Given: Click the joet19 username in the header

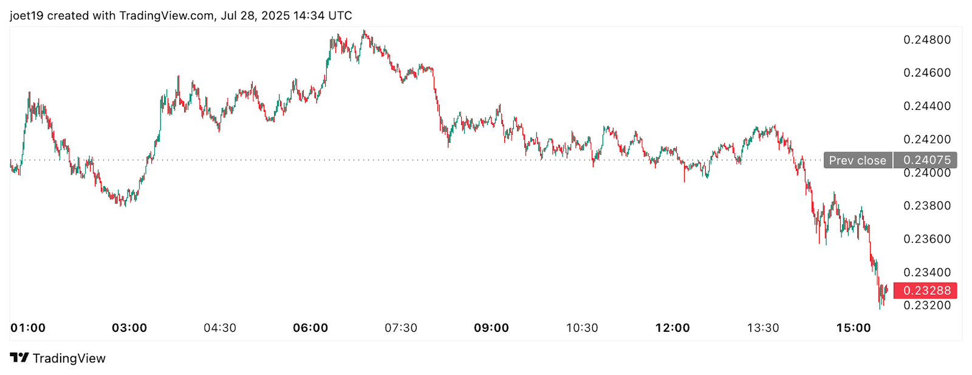Looking at the screenshot, I should 27,16.
